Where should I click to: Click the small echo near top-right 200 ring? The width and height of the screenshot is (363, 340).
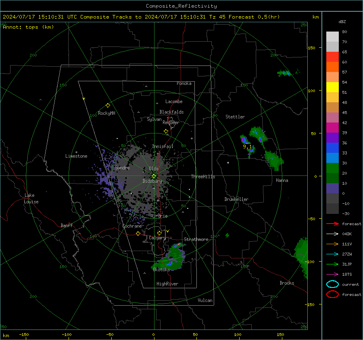pyautogui.click(x=285, y=73)
